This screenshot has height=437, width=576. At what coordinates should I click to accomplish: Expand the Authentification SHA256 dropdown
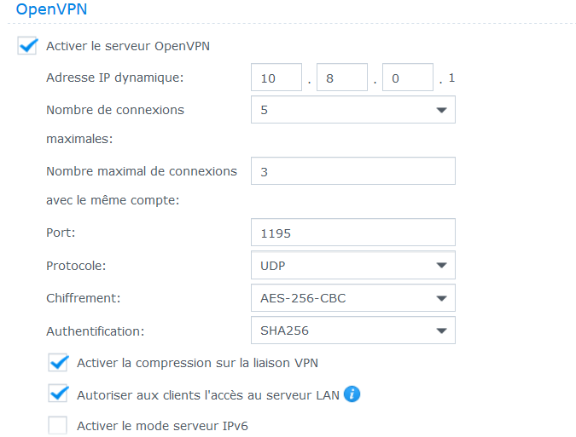click(353, 331)
